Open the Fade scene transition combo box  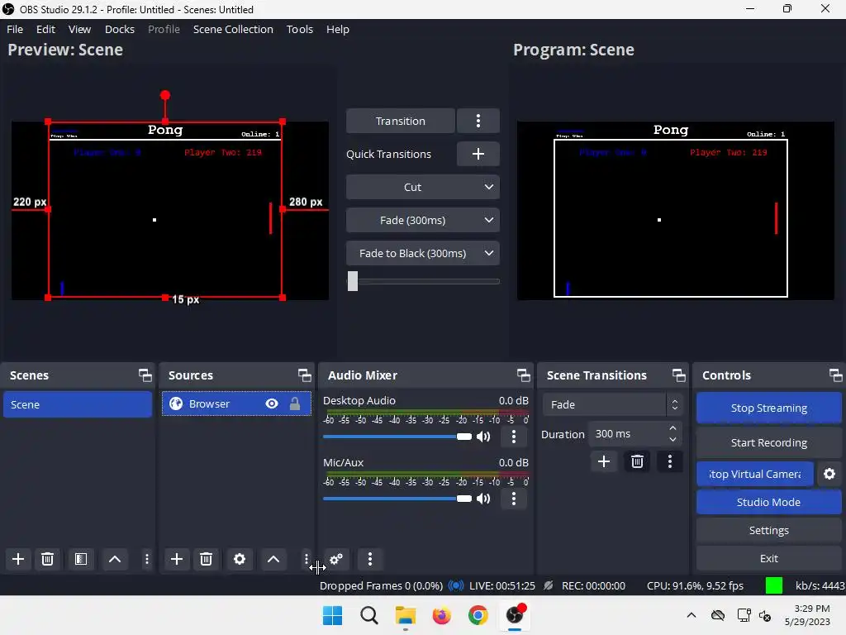[x=612, y=404]
